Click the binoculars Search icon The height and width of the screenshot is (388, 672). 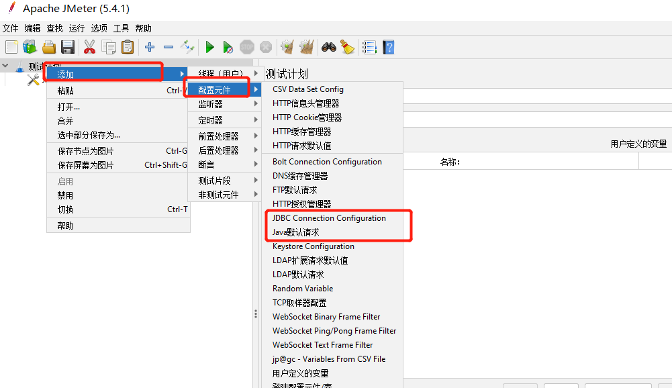point(329,47)
